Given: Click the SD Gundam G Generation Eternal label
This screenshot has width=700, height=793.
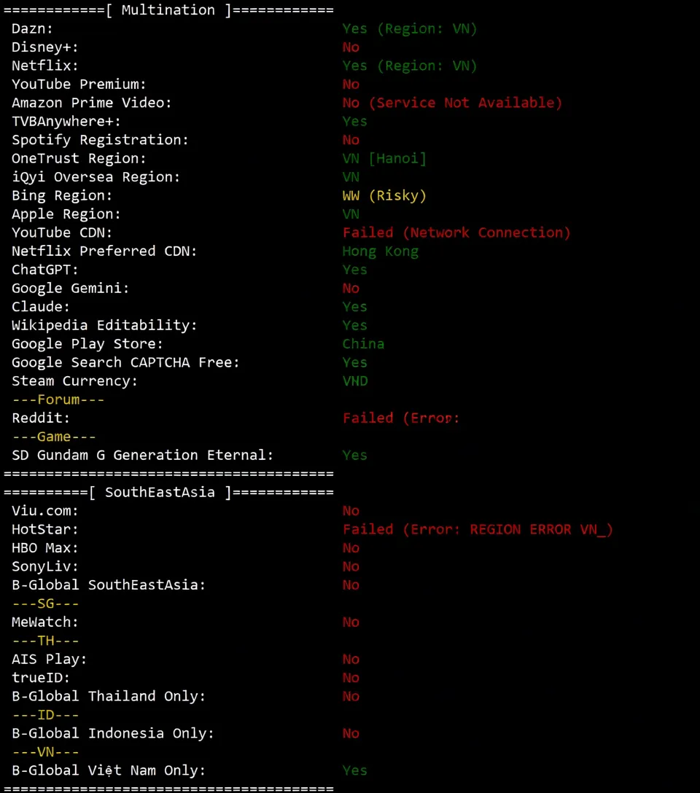Looking at the screenshot, I should coord(142,456).
